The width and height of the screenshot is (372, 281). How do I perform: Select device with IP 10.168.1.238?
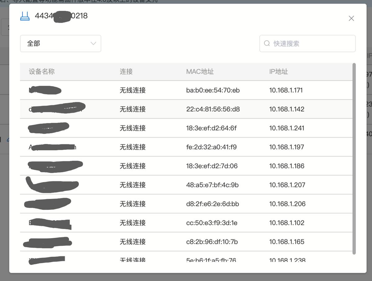[287, 260]
